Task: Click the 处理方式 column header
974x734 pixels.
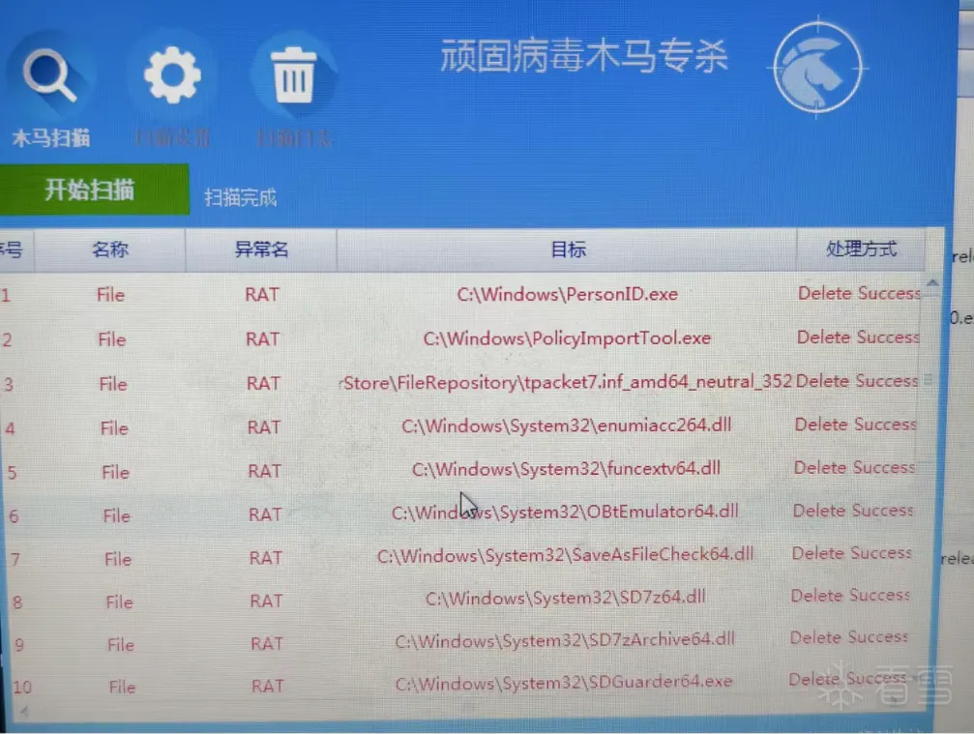Action: [x=861, y=249]
